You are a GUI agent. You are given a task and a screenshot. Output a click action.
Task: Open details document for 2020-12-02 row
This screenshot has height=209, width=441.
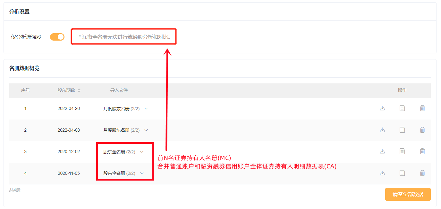click(x=402, y=151)
